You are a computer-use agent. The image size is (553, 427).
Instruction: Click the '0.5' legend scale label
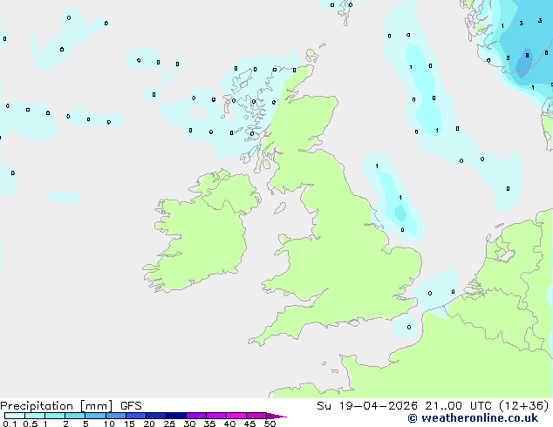31,424
